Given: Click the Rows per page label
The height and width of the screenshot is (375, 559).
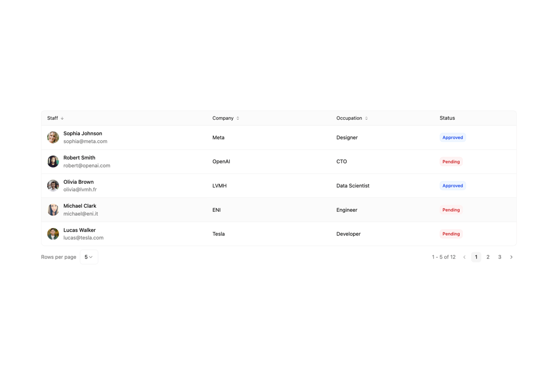Looking at the screenshot, I should coord(58,257).
